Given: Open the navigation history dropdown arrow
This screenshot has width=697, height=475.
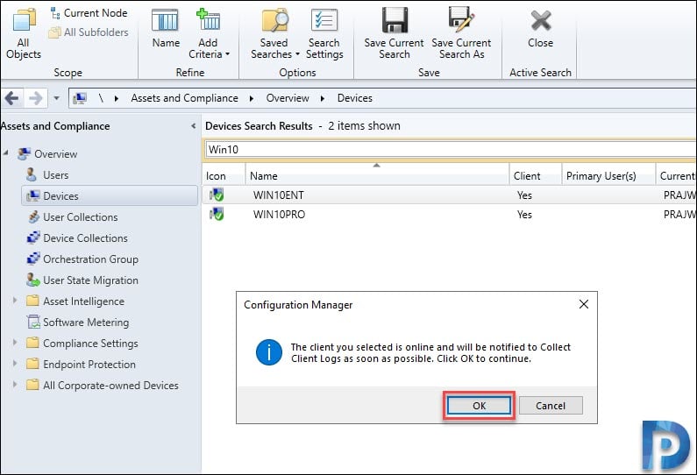Looking at the screenshot, I should click(x=56, y=98).
